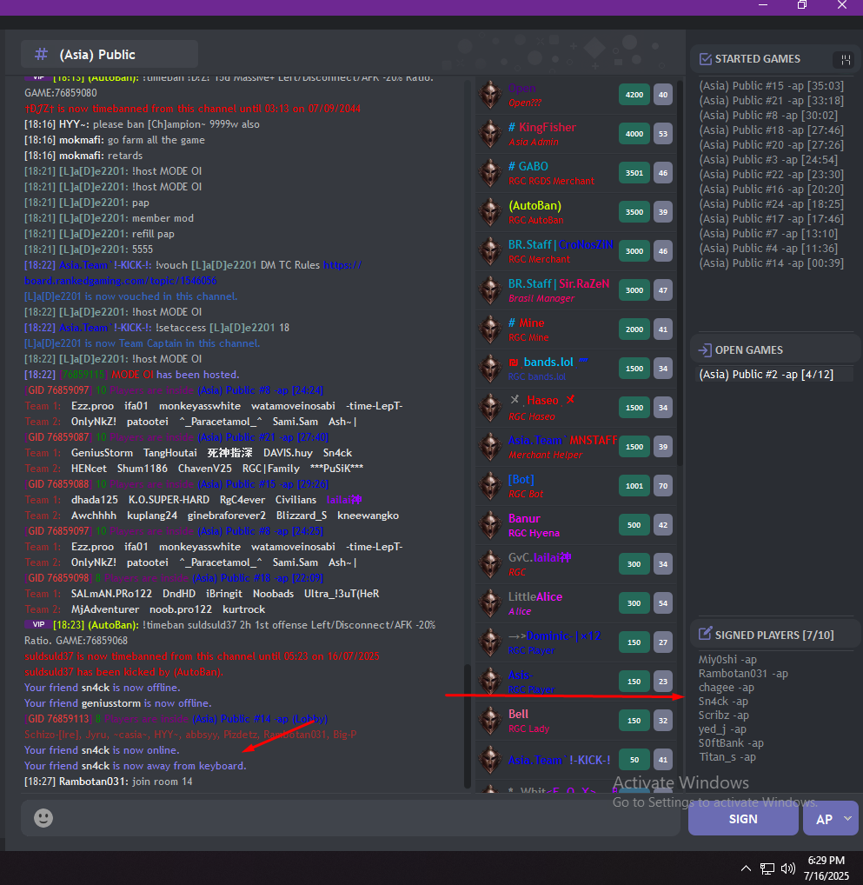This screenshot has height=885, width=863.
Task: Select signed player Rambotan031 -ap
Action: coord(743,674)
